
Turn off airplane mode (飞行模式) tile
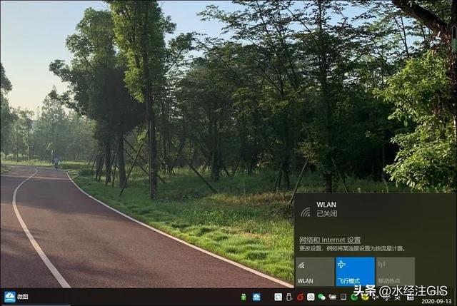pyautogui.click(x=356, y=271)
